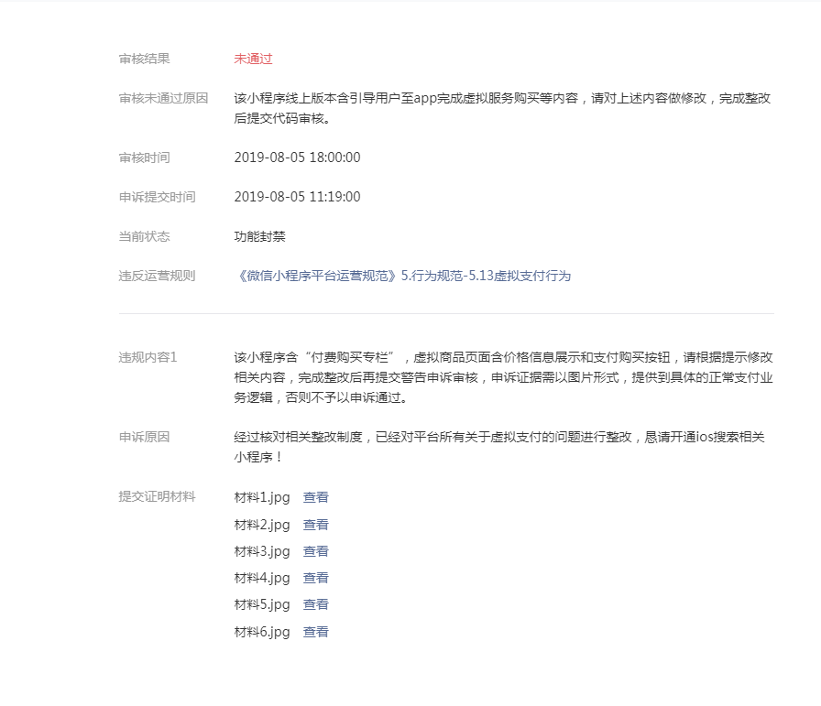821x706 pixels.
Task: Click the file name 材料5.jpg
Action: [x=262, y=605]
